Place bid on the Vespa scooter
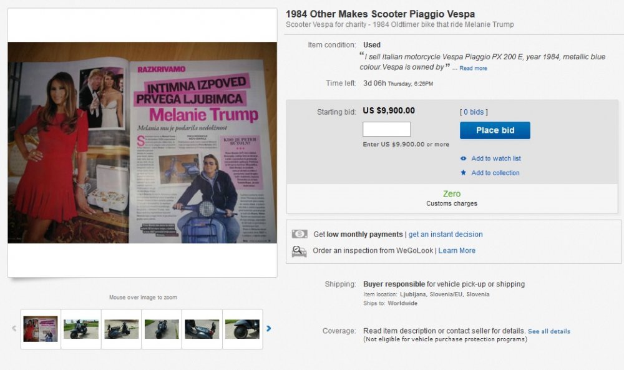Screen dimensions: 624x370 (x=495, y=130)
